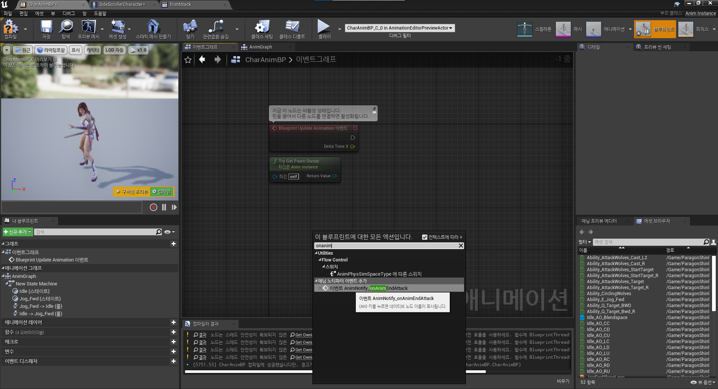Open the Edit (편집) menu

24,13
